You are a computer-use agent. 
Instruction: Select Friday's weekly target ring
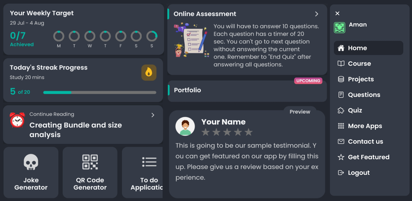pyautogui.click(x=121, y=36)
